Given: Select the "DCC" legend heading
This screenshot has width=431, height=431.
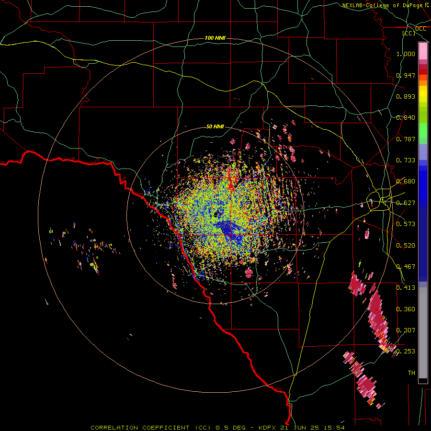Looking at the screenshot, I should click(x=420, y=29).
